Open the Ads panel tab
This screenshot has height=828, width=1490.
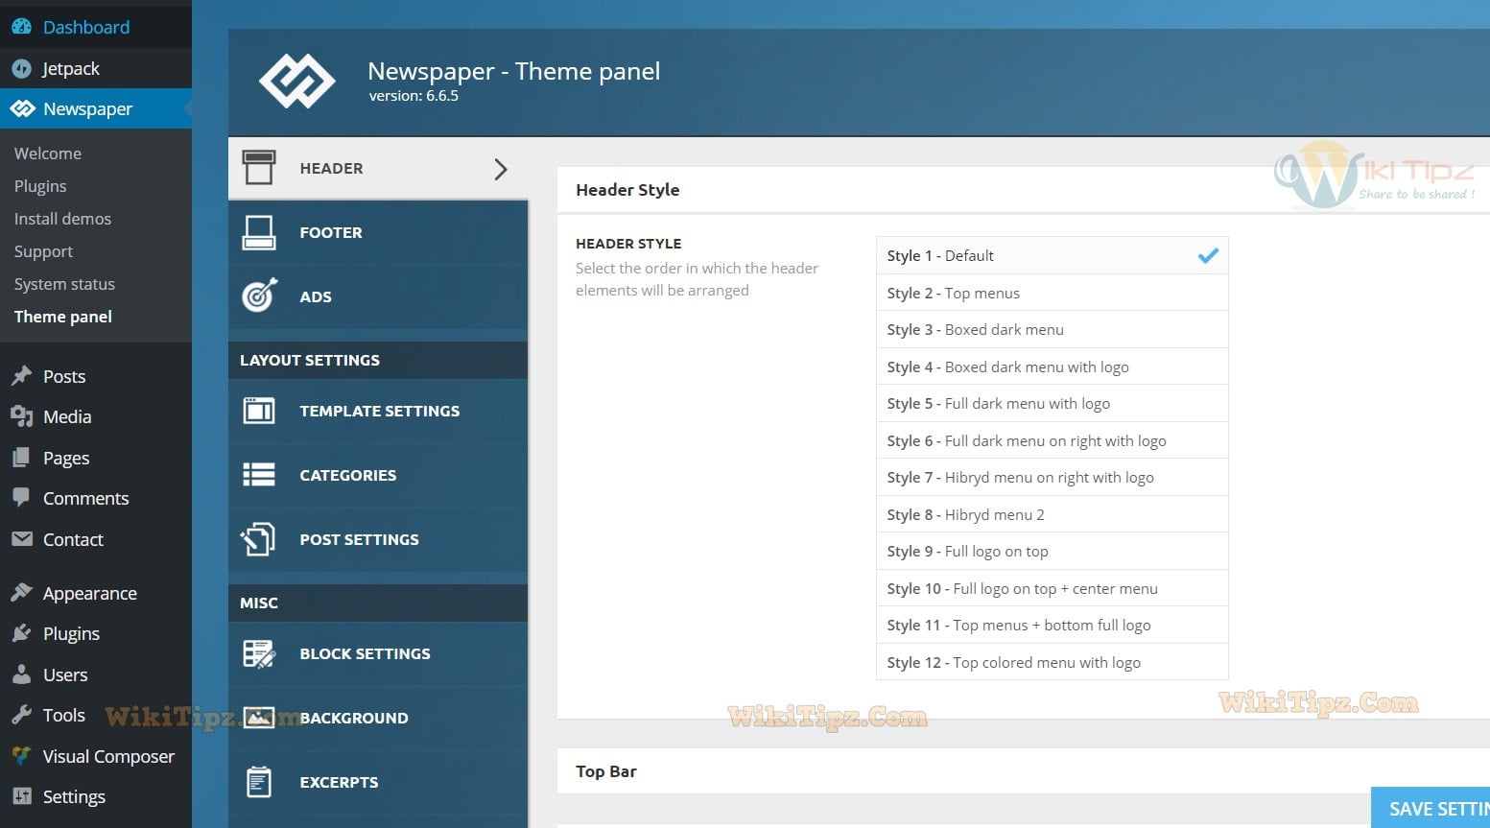[378, 296]
